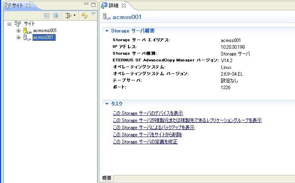Select サイト root label in tree
The width and height of the screenshot is (295, 183).
pos(29,24)
